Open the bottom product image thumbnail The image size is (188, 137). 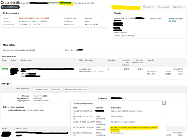click(6, 134)
